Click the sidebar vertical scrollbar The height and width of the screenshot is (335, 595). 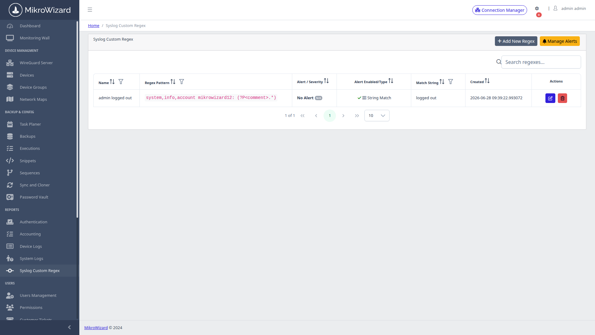point(77,119)
